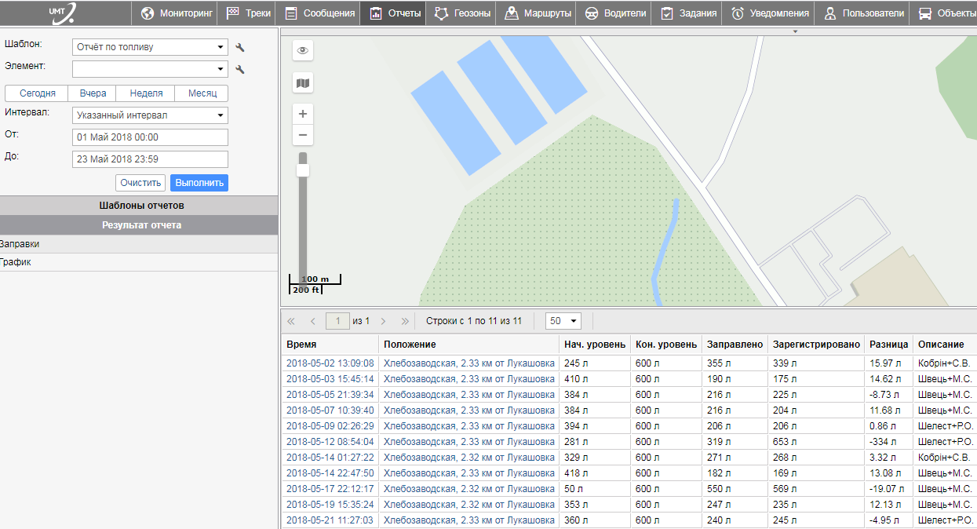Open the rows-per-page dropdown showing 50
This screenshot has height=529, width=977.
[563, 321]
